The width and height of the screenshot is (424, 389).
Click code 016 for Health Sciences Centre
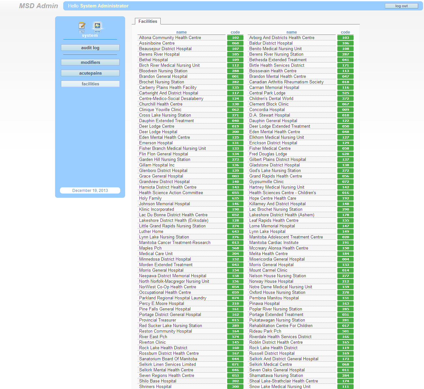click(345, 193)
